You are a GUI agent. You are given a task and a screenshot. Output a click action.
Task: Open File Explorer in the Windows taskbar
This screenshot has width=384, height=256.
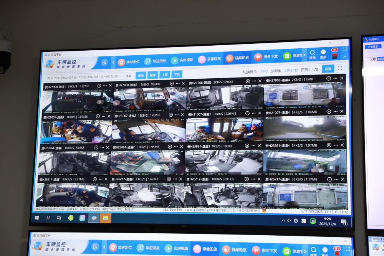click(x=105, y=218)
